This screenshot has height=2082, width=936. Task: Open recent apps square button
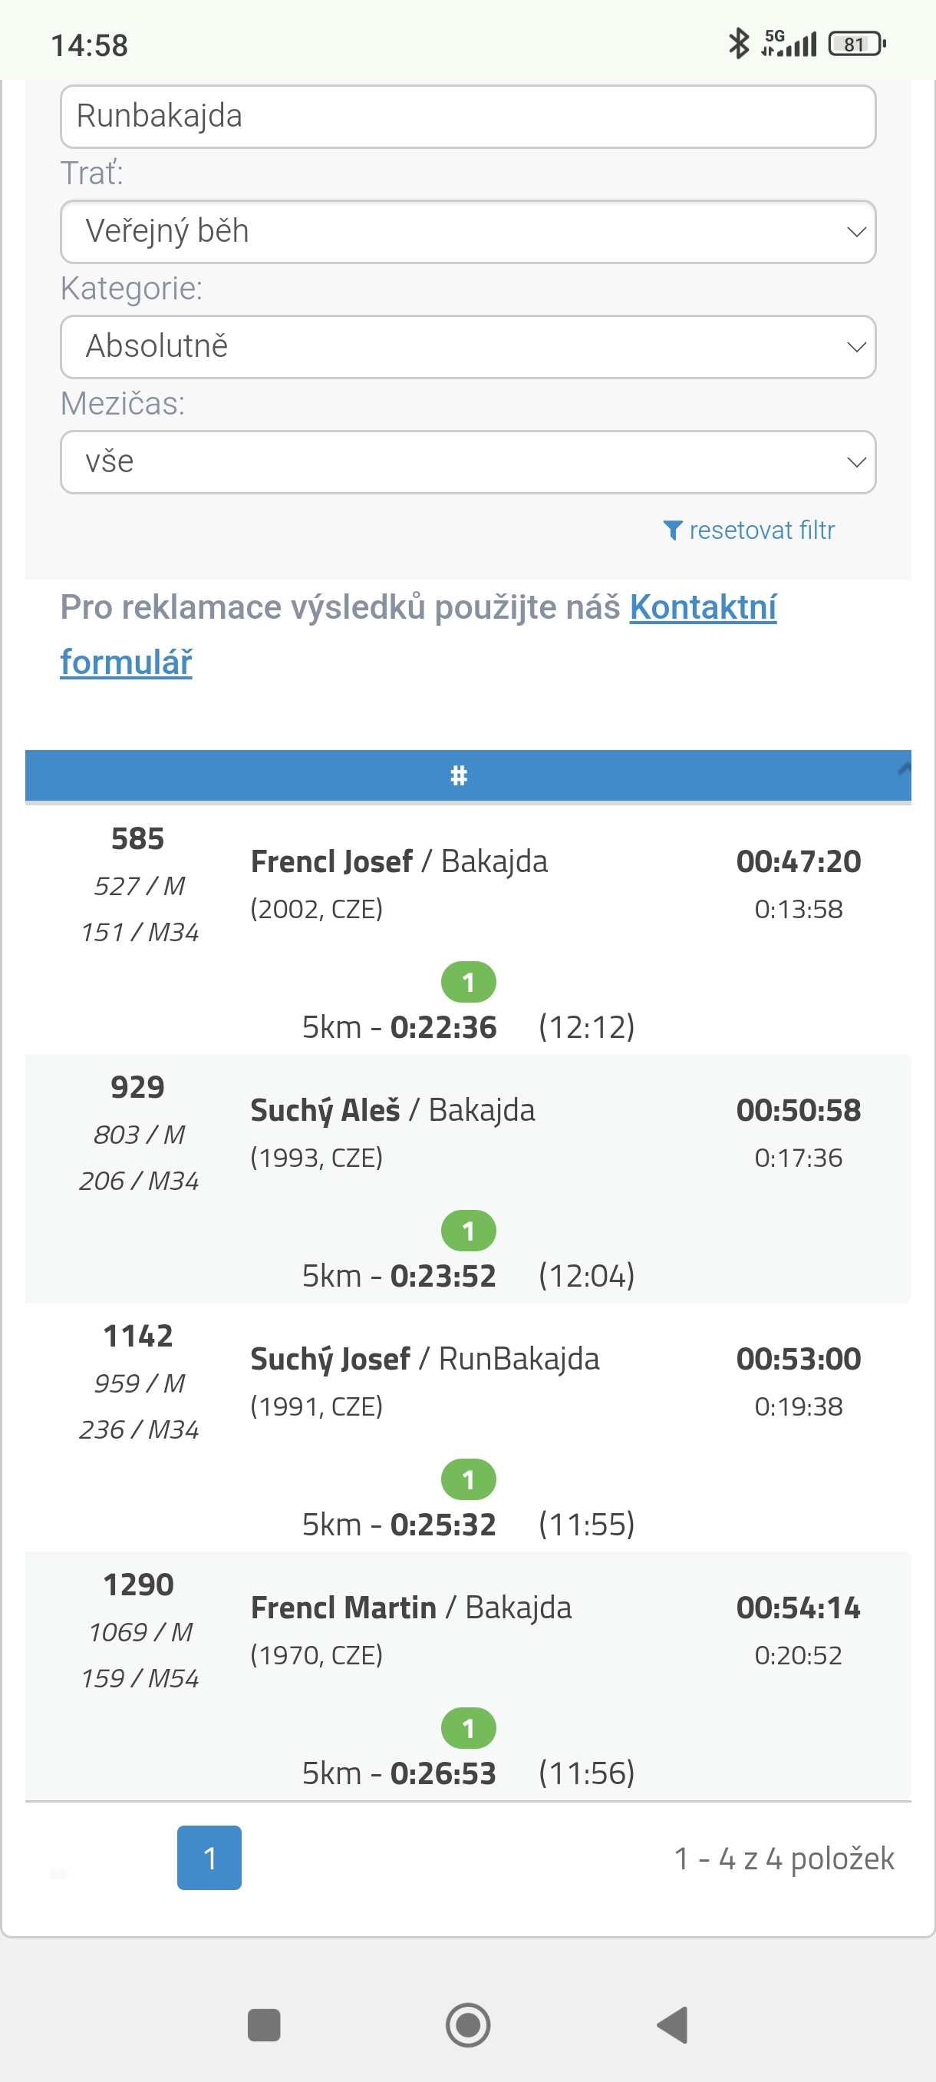(x=263, y=2024)
